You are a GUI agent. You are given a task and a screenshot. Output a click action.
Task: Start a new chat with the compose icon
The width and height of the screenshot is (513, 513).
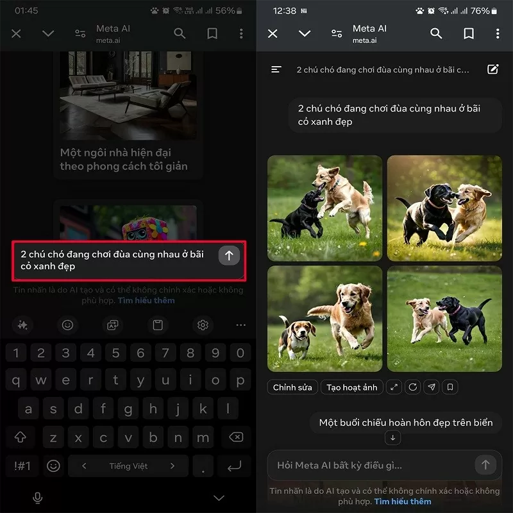(492, 69)
